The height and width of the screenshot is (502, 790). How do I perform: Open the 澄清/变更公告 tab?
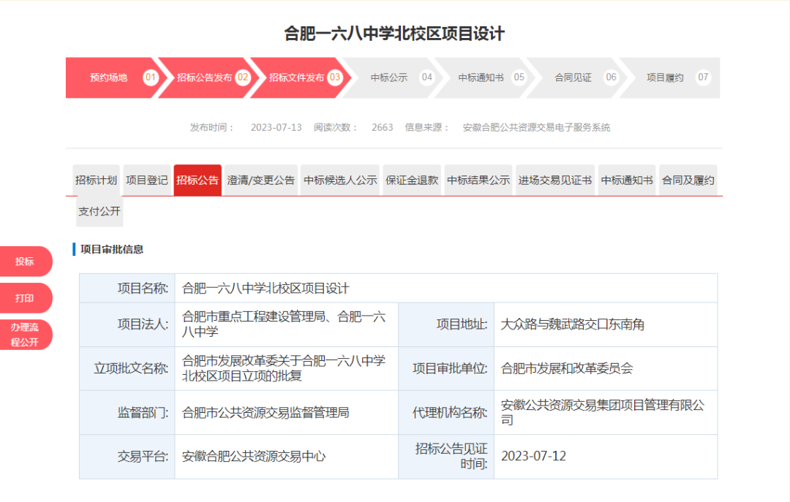[261, 180]
